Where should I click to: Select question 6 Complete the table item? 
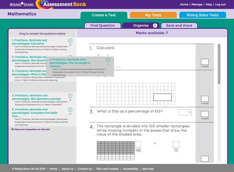click(x=42, y=117)
